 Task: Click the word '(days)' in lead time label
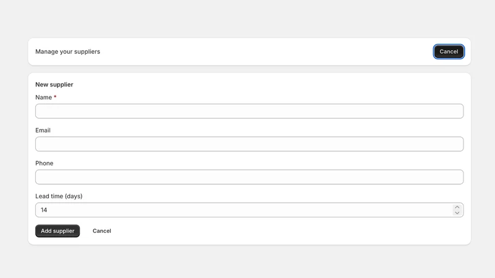pos(74,196)
